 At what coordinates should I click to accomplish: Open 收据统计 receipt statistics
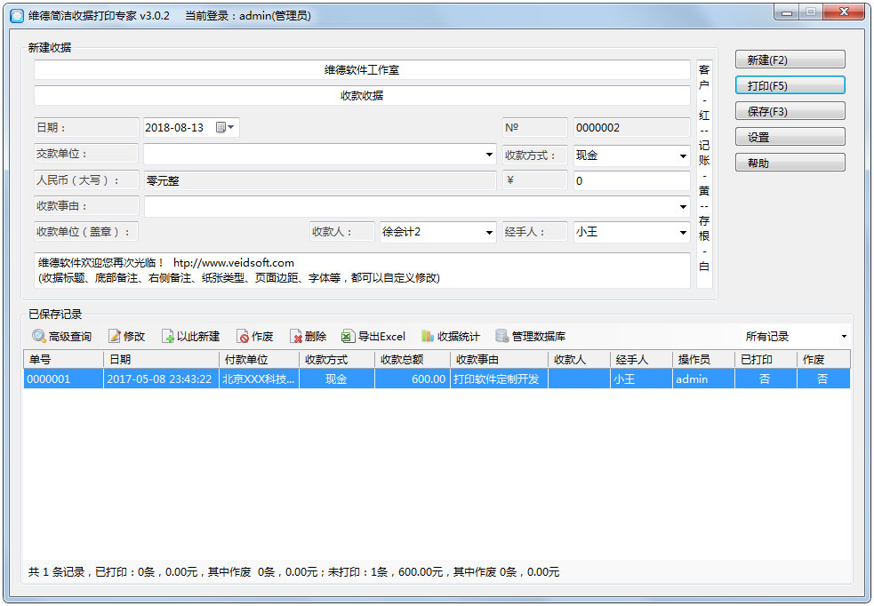pyautogui.click(x=451, y=337)
